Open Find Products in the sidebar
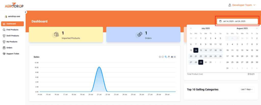The width and height of the screenshot is (261, 105). [x=12, y=30]
